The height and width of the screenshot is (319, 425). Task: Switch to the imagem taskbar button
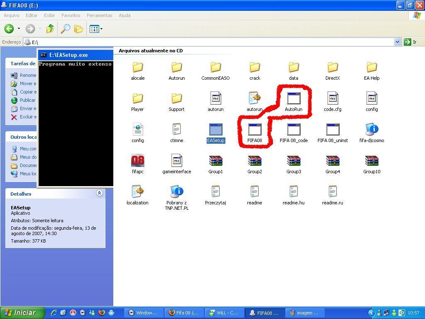[304, 313]
